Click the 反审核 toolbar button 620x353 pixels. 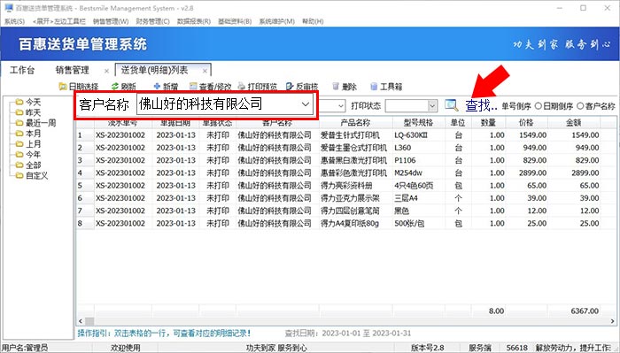(x=302, y=86)
